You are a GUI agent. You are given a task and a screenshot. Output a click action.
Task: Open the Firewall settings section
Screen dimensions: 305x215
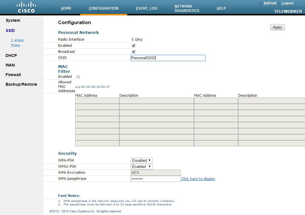tap(13, 75)
